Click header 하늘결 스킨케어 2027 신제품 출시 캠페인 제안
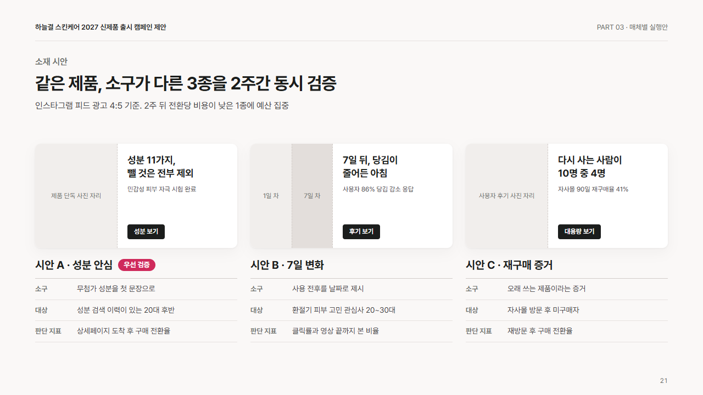 [x=101, y=27]
